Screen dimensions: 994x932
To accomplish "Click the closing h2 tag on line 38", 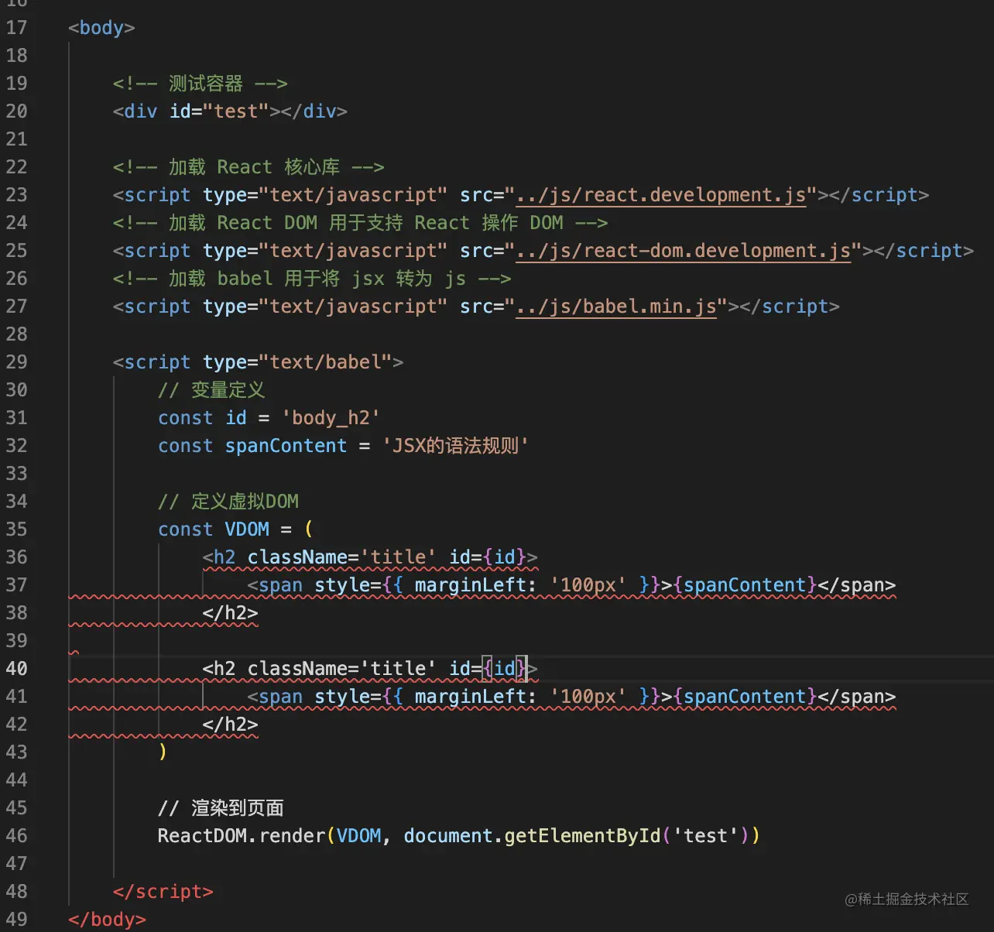I will [230, 613].
